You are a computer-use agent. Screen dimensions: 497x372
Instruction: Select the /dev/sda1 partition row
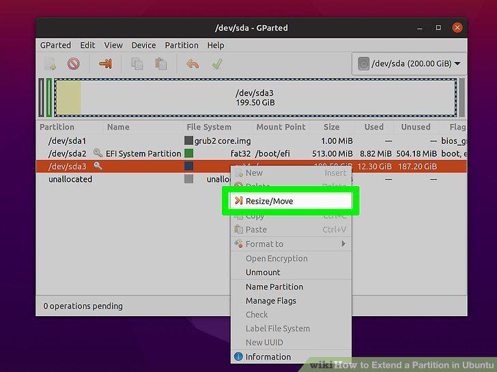pos(251,140)
